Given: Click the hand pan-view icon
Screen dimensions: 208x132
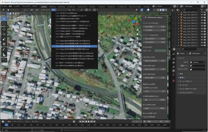Looking at the screenshot, I should (x=137, y=34).
